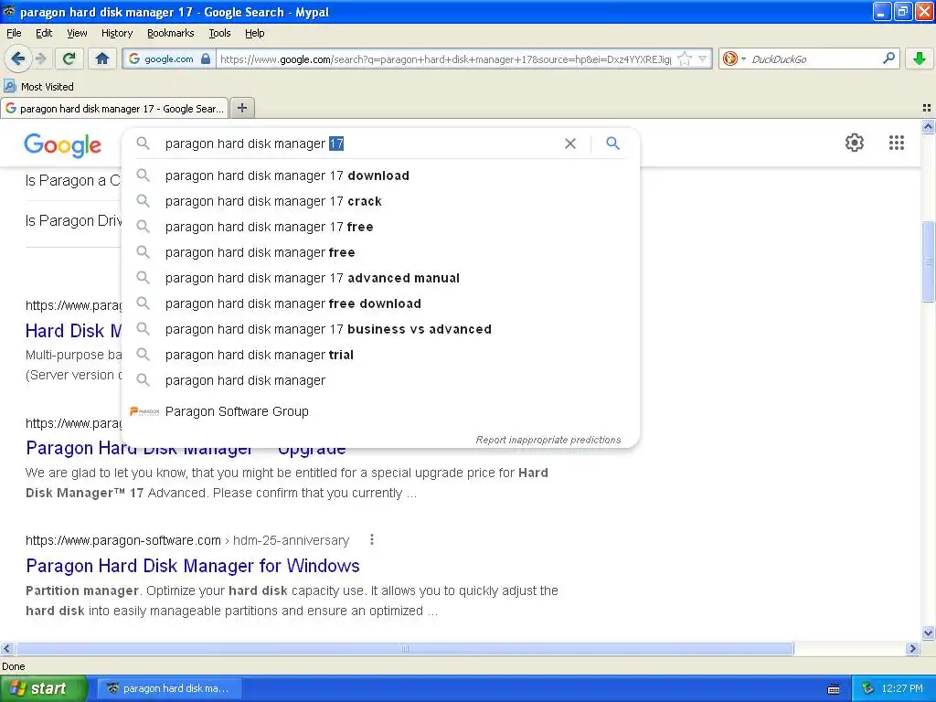The height and width of the screenshot is (702, 936).
Task: Click Report inappropriate predictions link
Action: pos(548,440)
